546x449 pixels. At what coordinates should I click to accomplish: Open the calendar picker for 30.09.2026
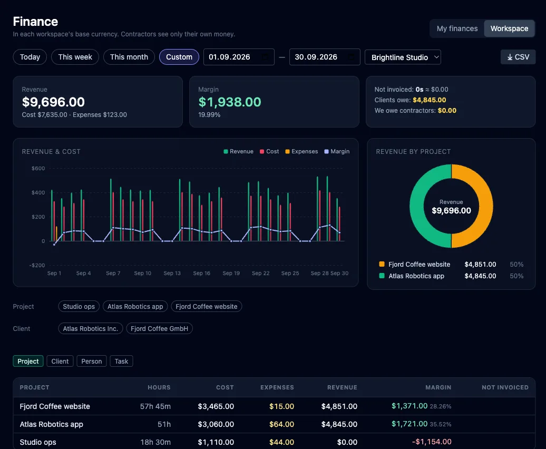point(352,57)
